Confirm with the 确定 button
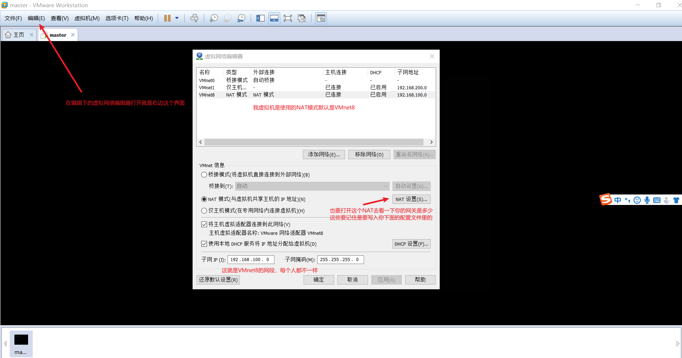 319,280
